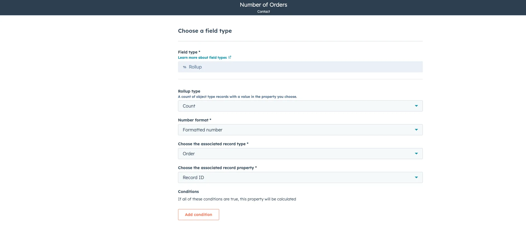Open the Order associated record type dropdown
Image resolution: width=526 pixels, height=234 pixels.
[300, 154]
